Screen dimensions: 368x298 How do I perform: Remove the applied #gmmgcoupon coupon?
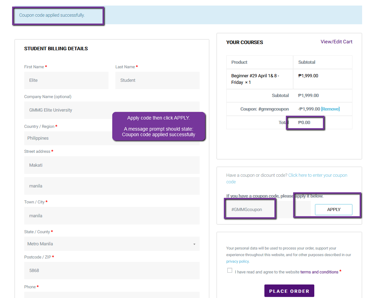click(330, 109)
